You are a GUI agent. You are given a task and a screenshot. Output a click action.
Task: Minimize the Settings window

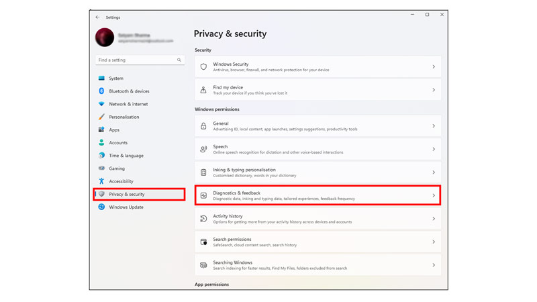coord(412,15)
